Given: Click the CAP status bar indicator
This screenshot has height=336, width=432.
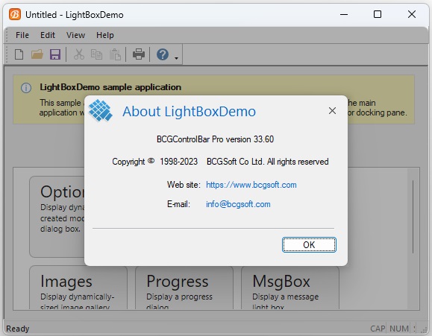Looking at the screenshot, I should [378, 329].
